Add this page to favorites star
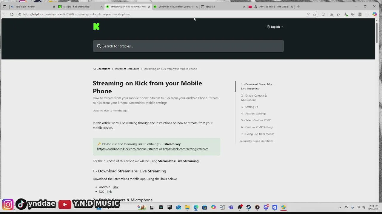382x214 pixels. coord(315,14)
